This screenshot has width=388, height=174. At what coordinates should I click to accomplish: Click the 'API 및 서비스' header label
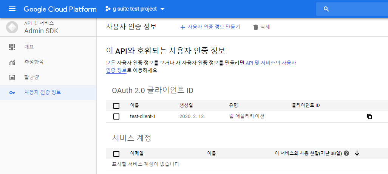coord(39,23)
